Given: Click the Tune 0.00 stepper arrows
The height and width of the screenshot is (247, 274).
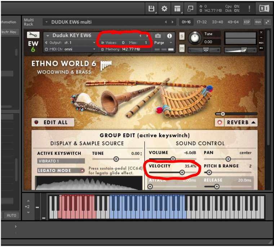Looking at the screenshot, I should (x=141, y=154).
